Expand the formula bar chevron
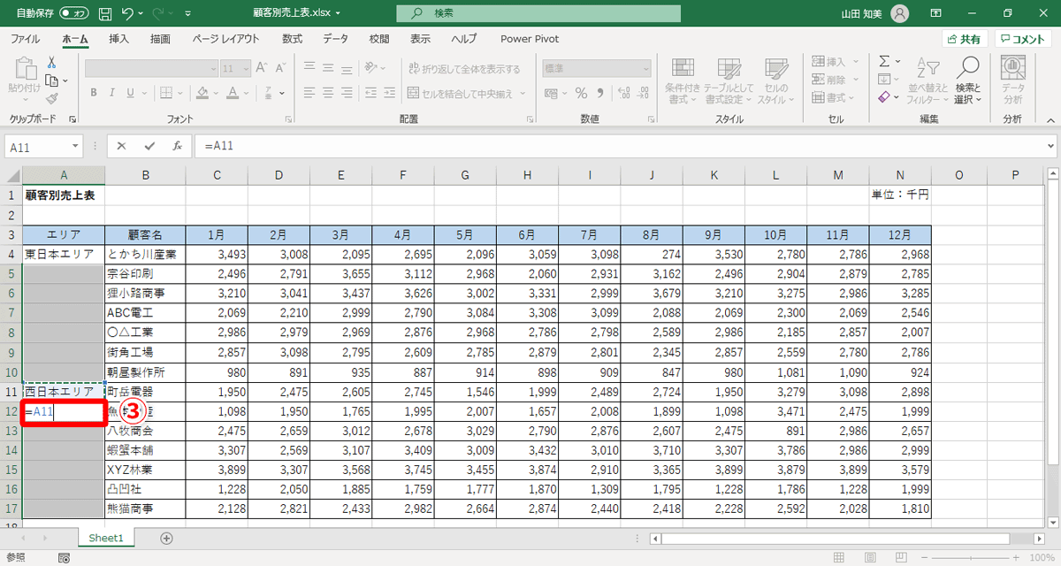This screenshot has width=1061, height=566. [x=1050, y=146]
